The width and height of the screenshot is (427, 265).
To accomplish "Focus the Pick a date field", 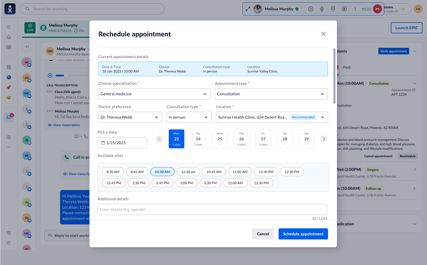I will coord(122,143).
